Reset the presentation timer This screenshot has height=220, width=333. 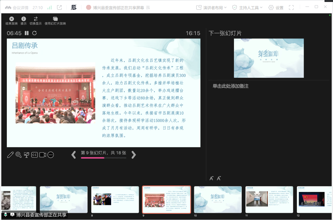[35, 33]
